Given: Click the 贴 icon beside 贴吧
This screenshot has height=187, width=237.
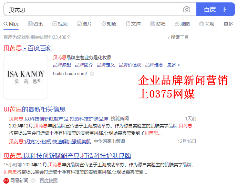Looking at the screenshot, I should [153, 24].
